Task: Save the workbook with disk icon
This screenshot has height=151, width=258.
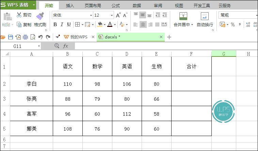Action: [x=11, y=37]
